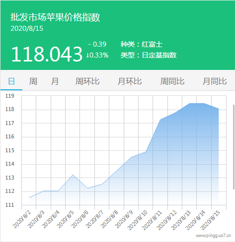Click the 2020/8/5 local peak point
Image resolution: width=235 pixels, height=242 pixels.
click(x=73, y=175)
